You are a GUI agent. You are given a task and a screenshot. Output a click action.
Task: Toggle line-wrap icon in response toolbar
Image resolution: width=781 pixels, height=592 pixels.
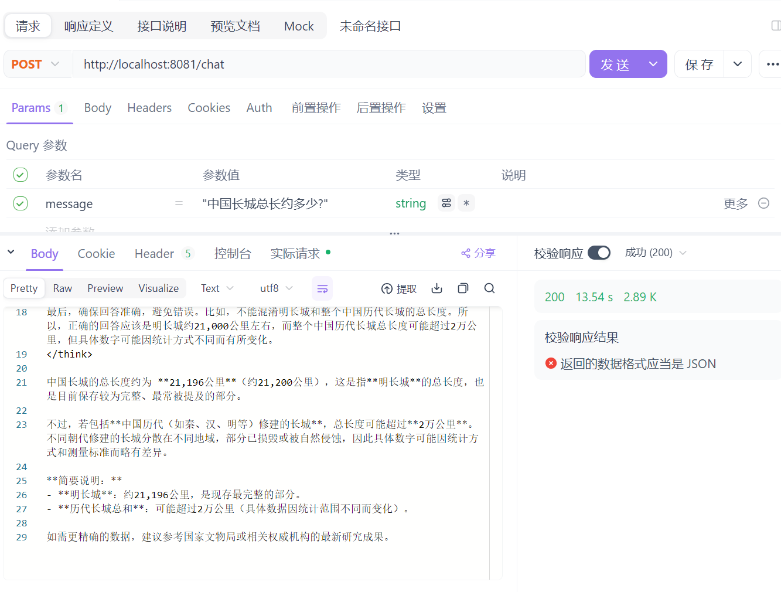322,288
